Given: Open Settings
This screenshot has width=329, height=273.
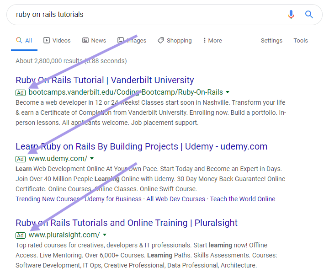Looking at the screenshot, I should click(x=271, y=40).
